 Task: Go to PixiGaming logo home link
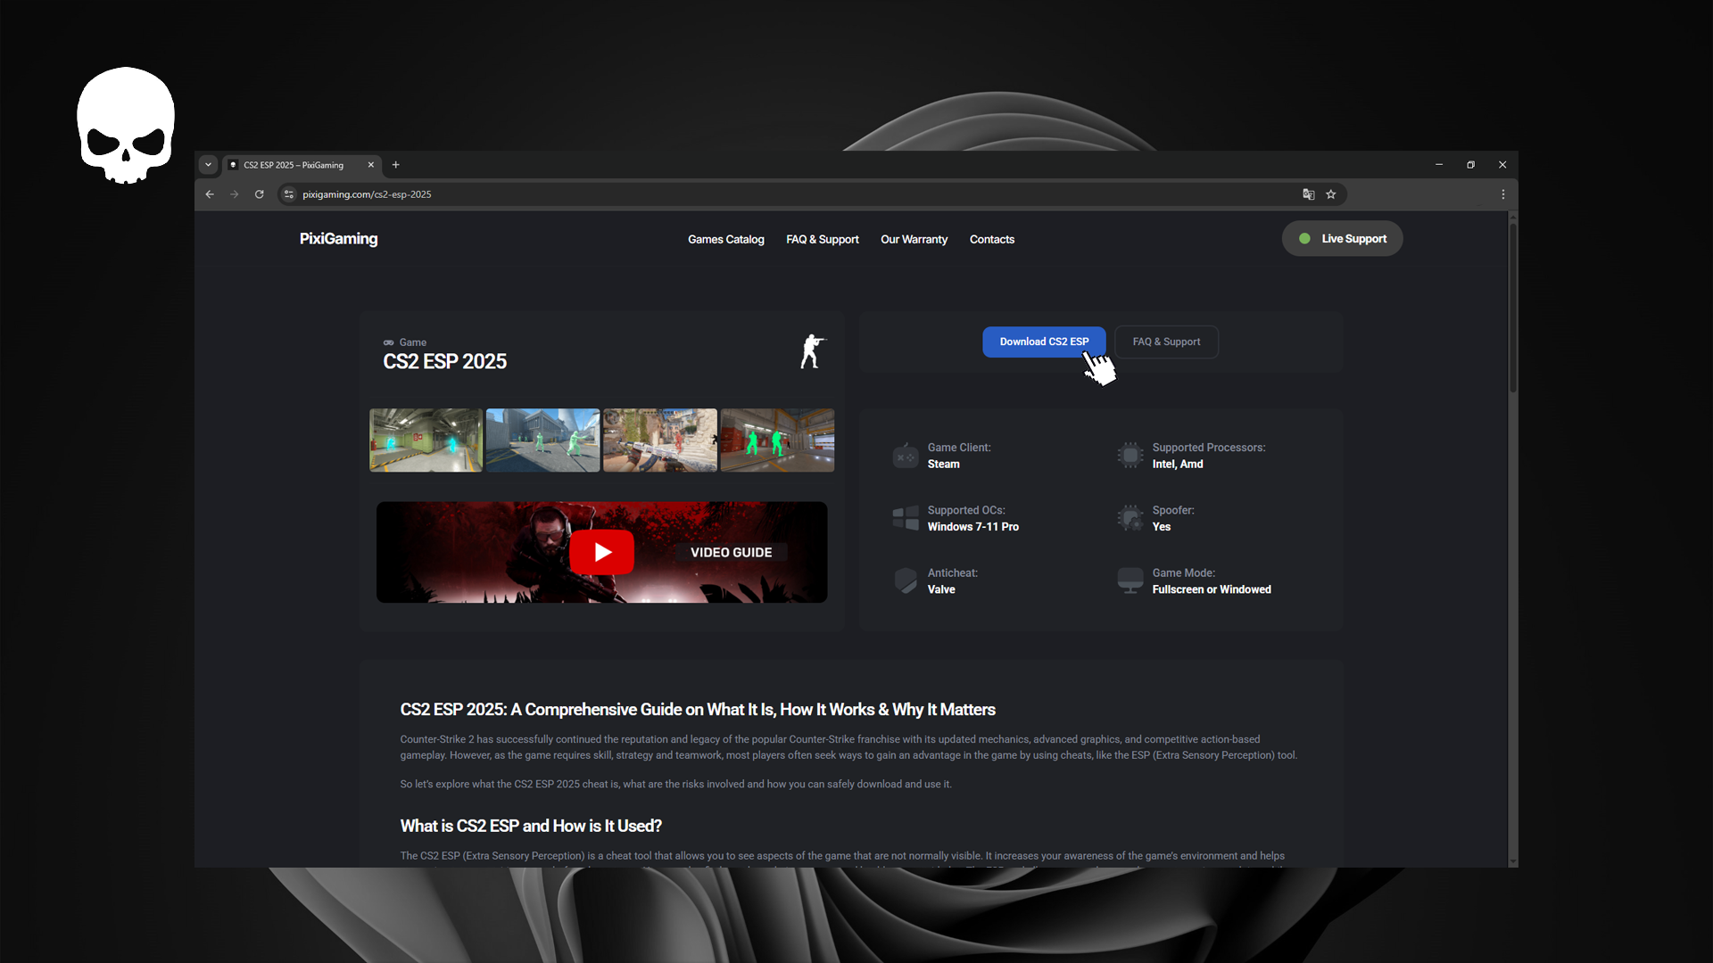point(338,239)
